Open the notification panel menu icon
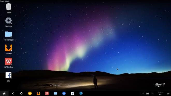171x96 pixels. [x=168, y=93]
